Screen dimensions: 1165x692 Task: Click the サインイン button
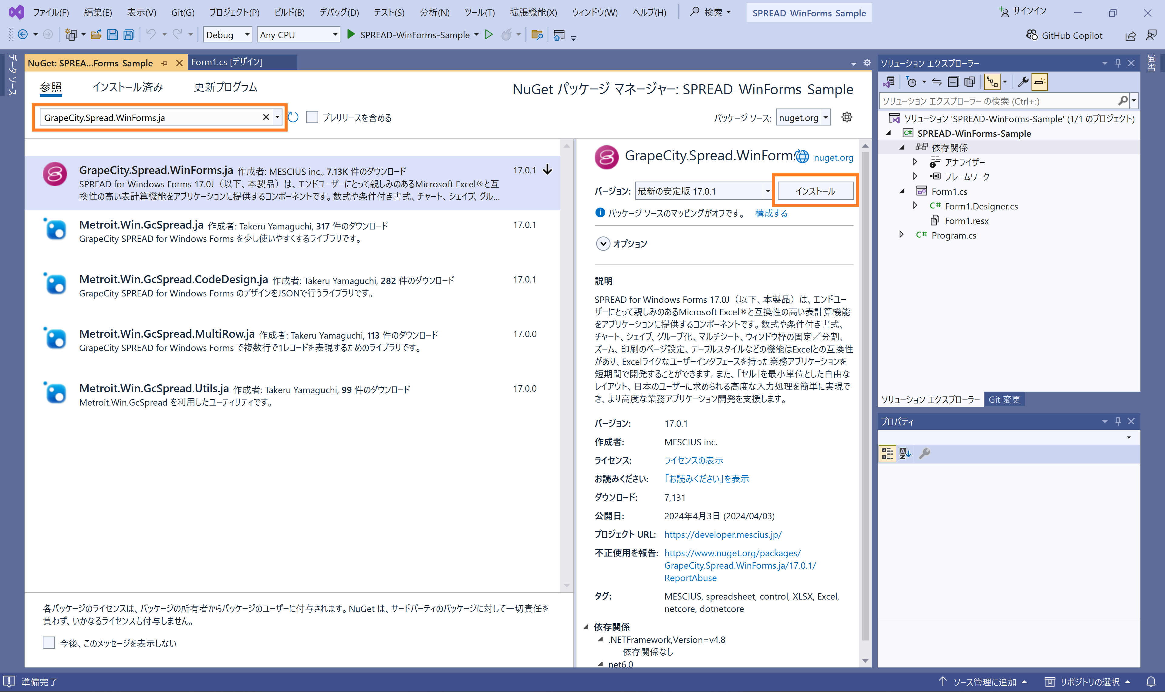pyautogui.click(x=1023, y=12)
